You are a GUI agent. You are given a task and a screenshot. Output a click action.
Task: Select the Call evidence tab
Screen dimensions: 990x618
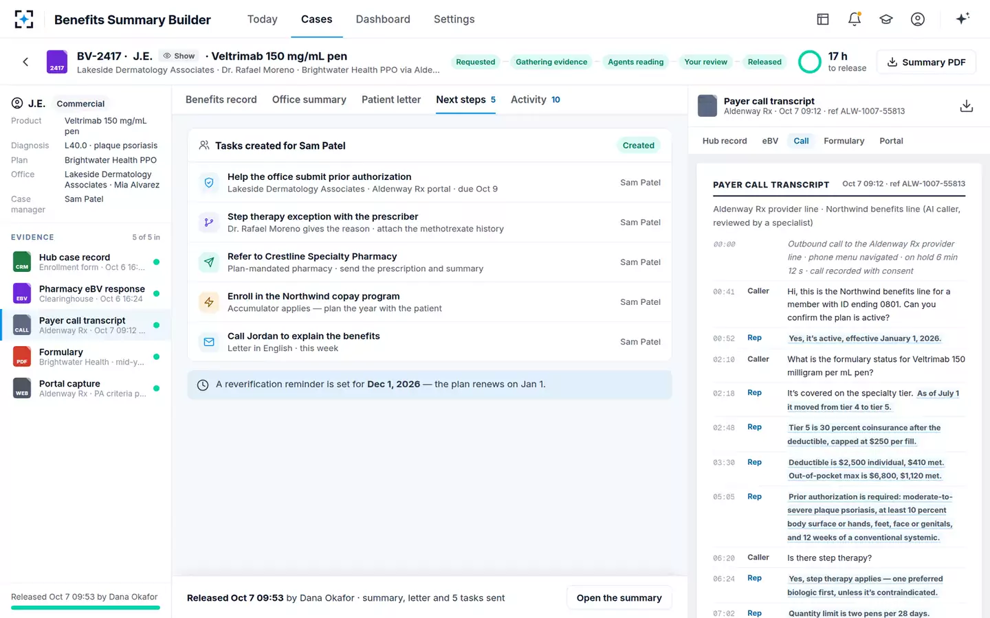[x=802, y=141]
